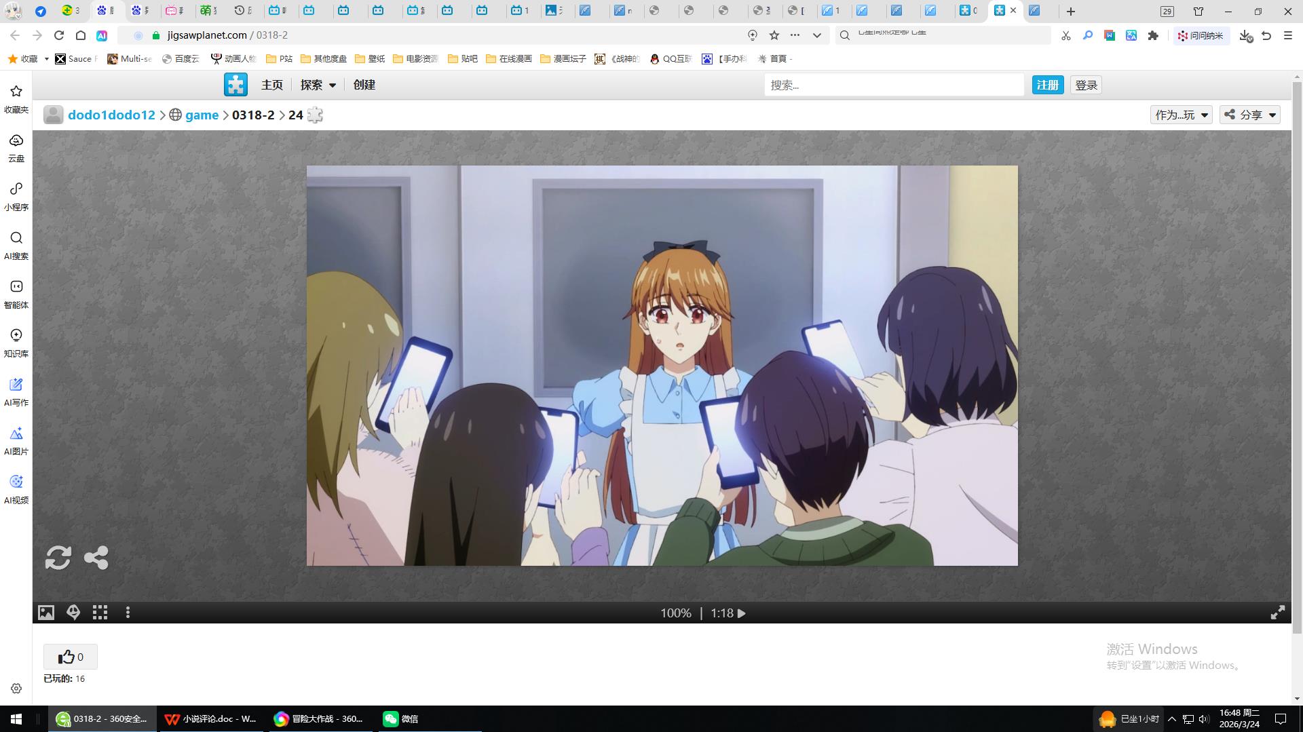Open the three-dots more options menu
The width and height of the screenshot is (1303, 732).
[128, 613]
